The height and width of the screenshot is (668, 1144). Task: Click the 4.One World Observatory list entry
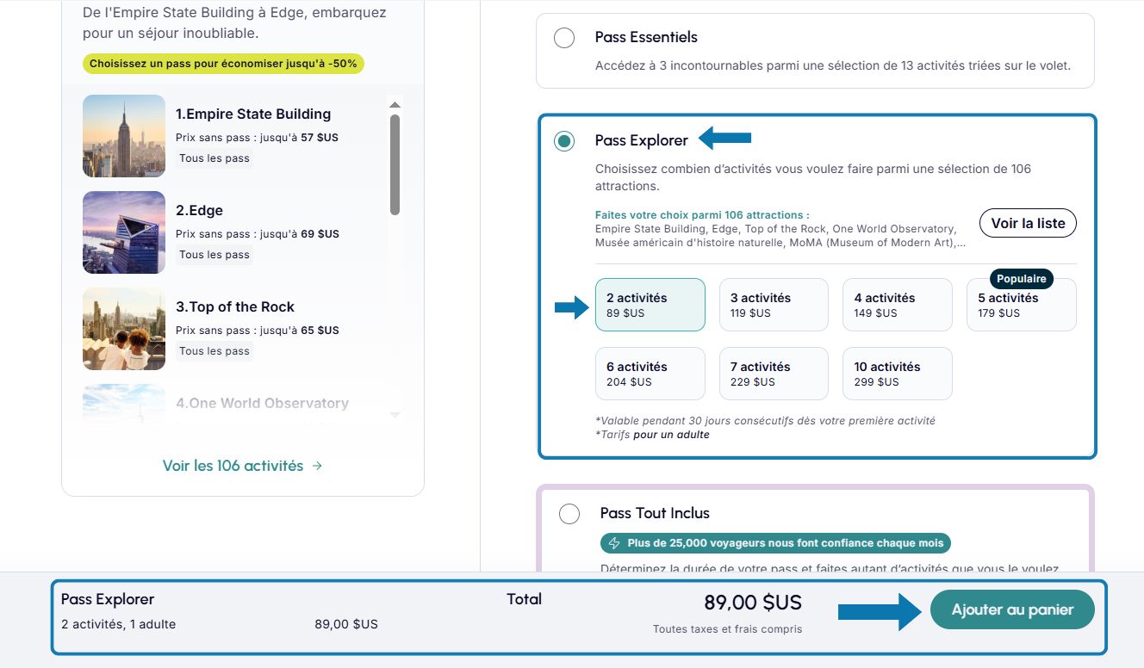pyautogui.click(x=262, y=403)
